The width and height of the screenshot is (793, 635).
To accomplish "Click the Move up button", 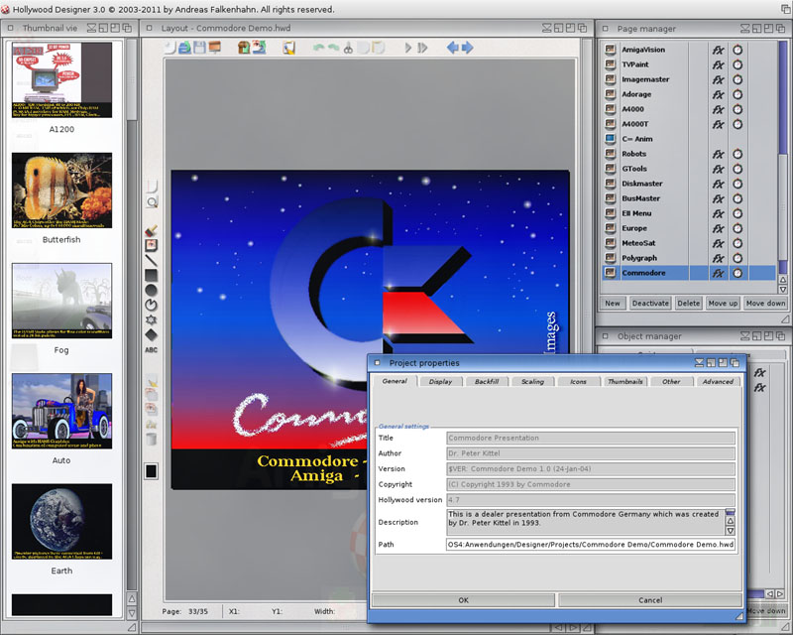I will pyautogui.click(x=723, y=304).
